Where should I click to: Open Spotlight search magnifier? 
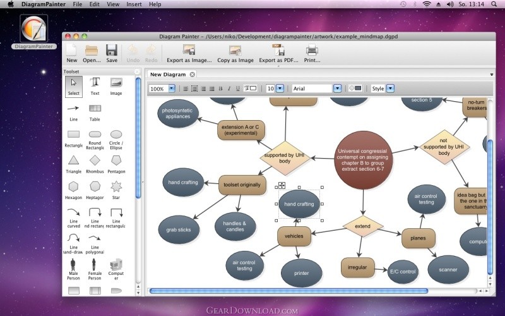click(494, 4)
